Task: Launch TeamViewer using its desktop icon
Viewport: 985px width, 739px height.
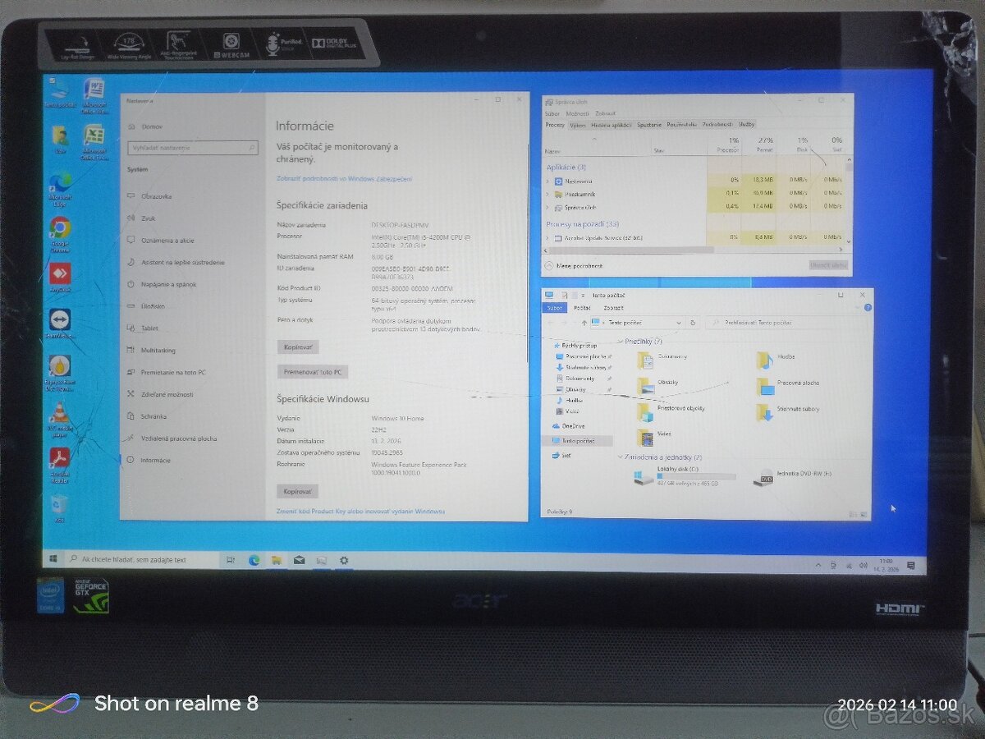Action: [x=58, y=320]
